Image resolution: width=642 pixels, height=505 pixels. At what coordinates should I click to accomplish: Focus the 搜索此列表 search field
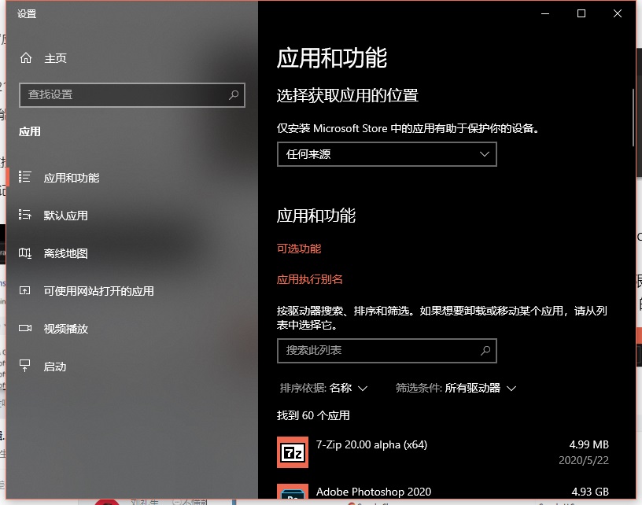point(387,351)
